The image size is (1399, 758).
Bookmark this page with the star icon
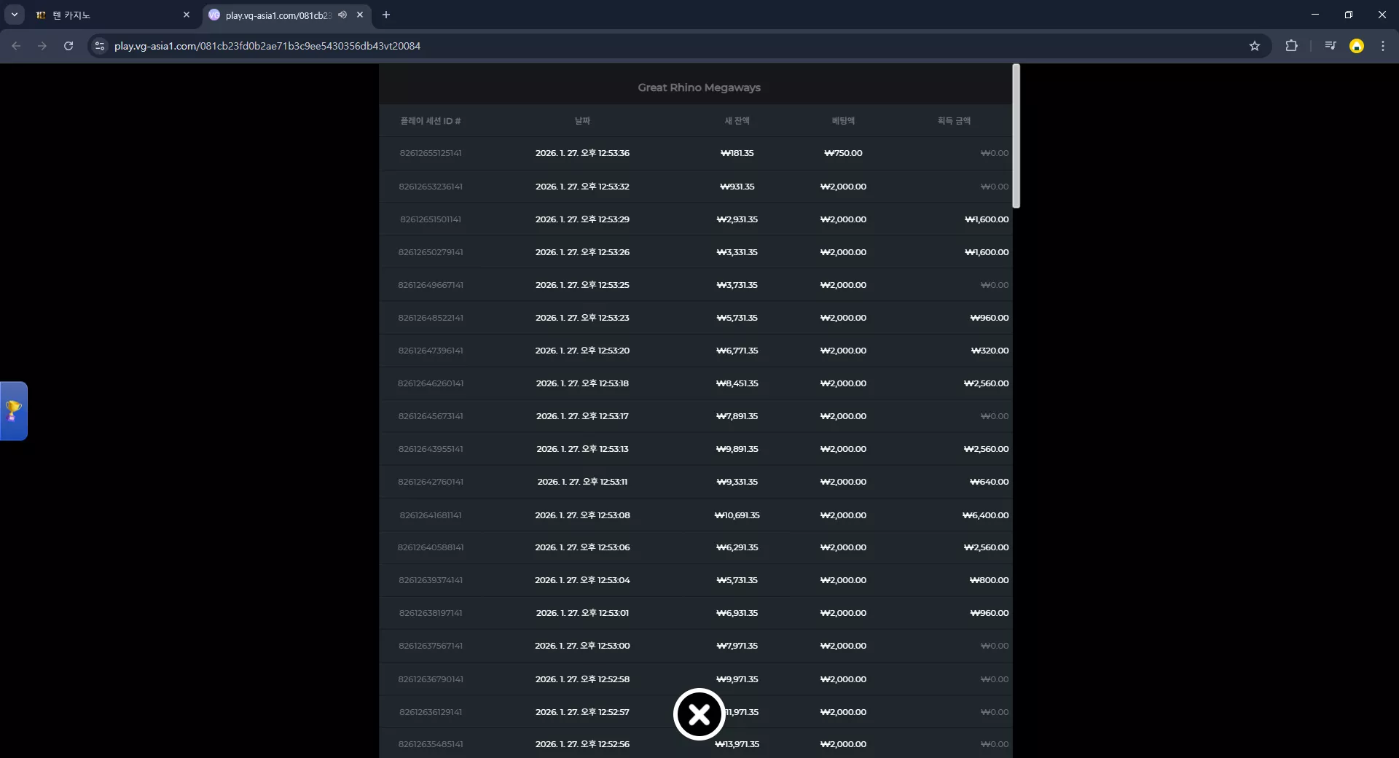[x=1255, y=46]
